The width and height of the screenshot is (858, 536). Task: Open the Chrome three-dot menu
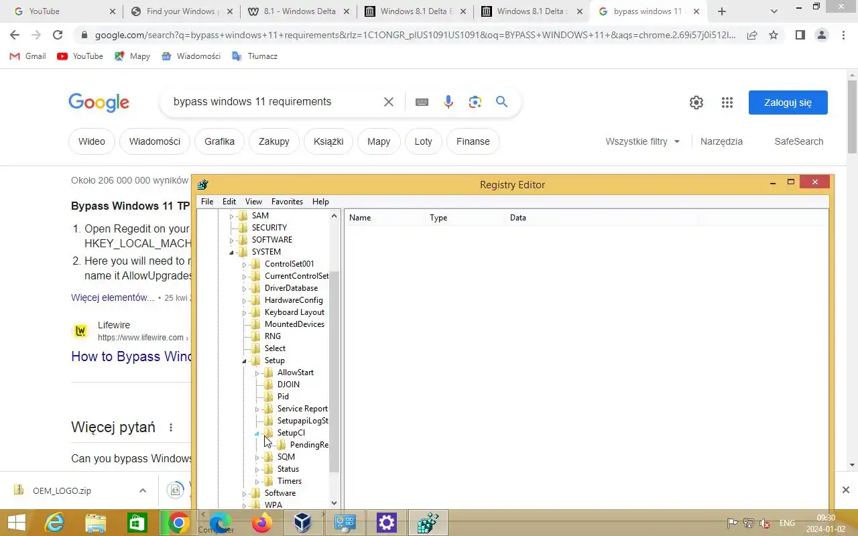(x=843, y=35)
